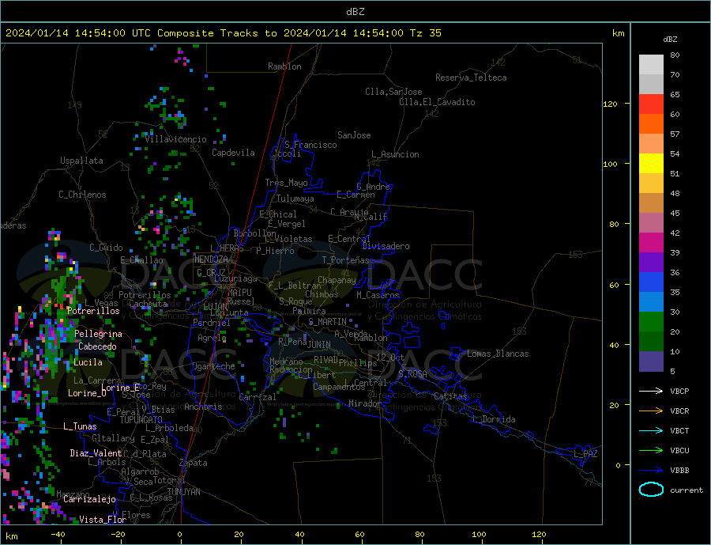Click the orange VBCR arrow in legend
The width and height of the screenshot is (711, 545).
[x=651, y=411]
